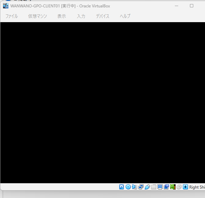This screenshot has width=205, height=198.
Task: Click the network adapters status icon
Action: point(141,187)
